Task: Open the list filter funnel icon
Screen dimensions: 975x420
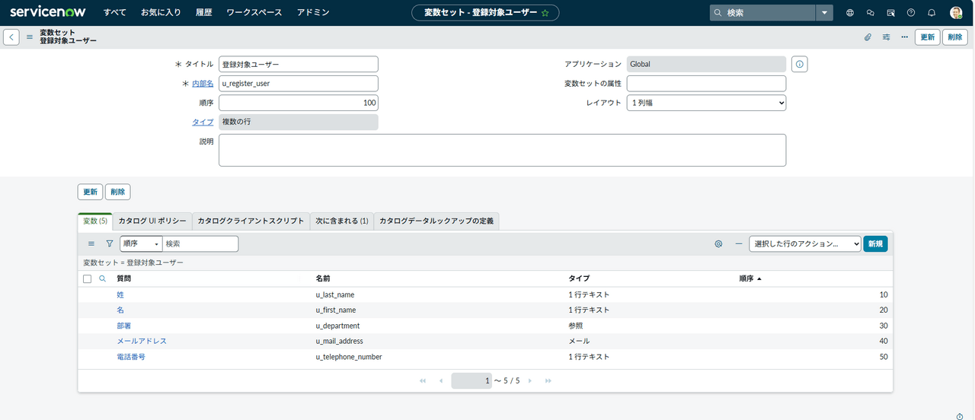Action: coord(109,243)
